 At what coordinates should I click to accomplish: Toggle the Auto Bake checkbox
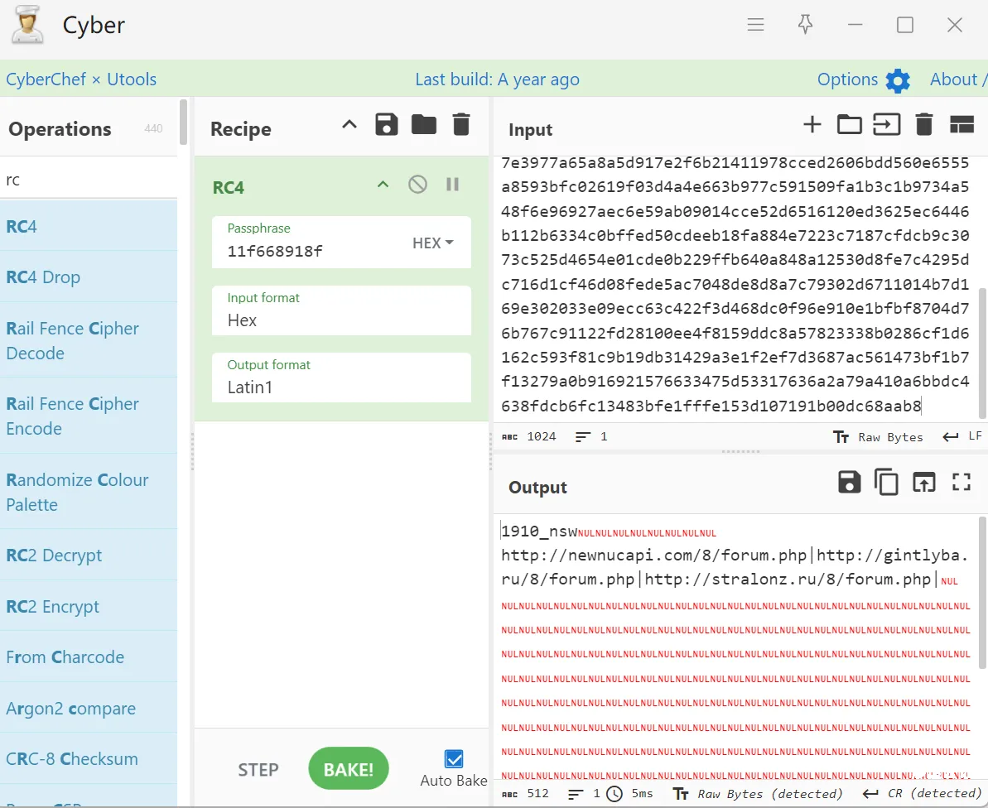(x=454, y=759)
